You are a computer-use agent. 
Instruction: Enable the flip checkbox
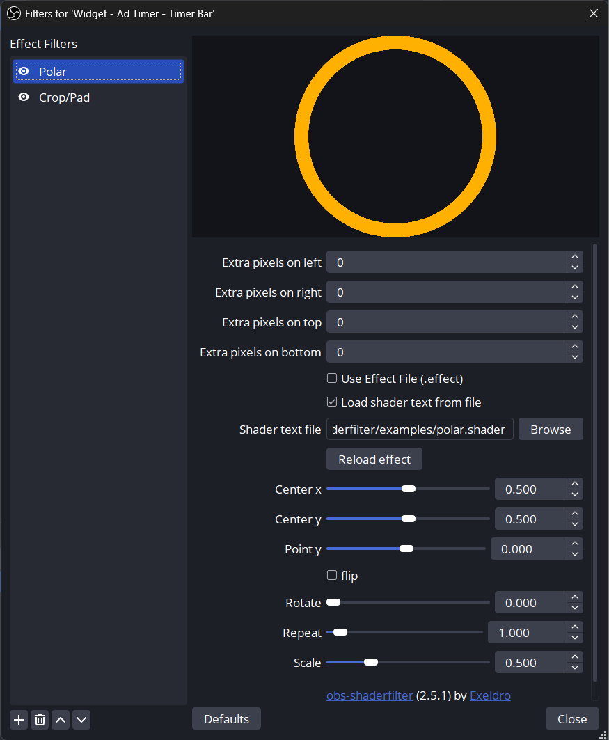332,576
